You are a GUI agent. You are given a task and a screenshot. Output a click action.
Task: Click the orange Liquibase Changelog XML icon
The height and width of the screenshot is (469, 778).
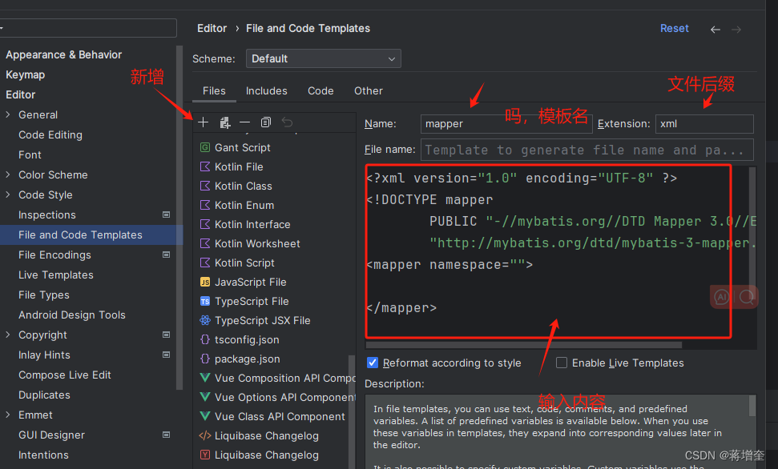[205, 435]
